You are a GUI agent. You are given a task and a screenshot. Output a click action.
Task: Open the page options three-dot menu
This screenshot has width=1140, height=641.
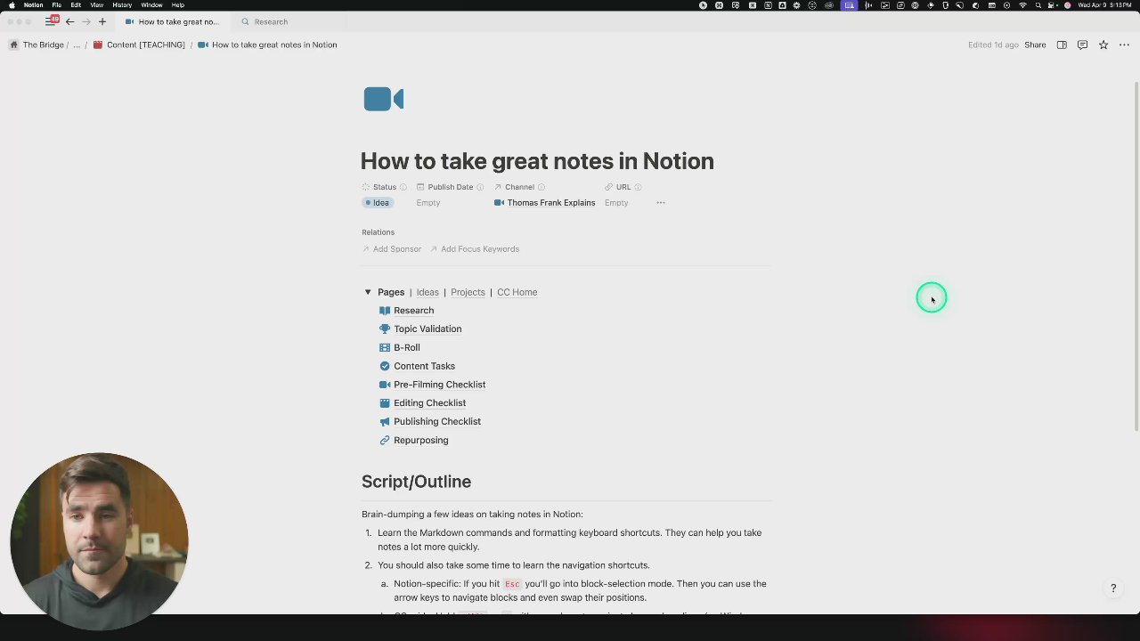click(1124, 45)
